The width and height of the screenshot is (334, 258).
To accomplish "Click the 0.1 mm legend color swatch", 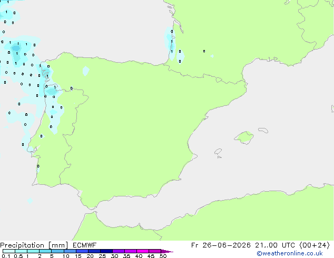I will 9,251.
